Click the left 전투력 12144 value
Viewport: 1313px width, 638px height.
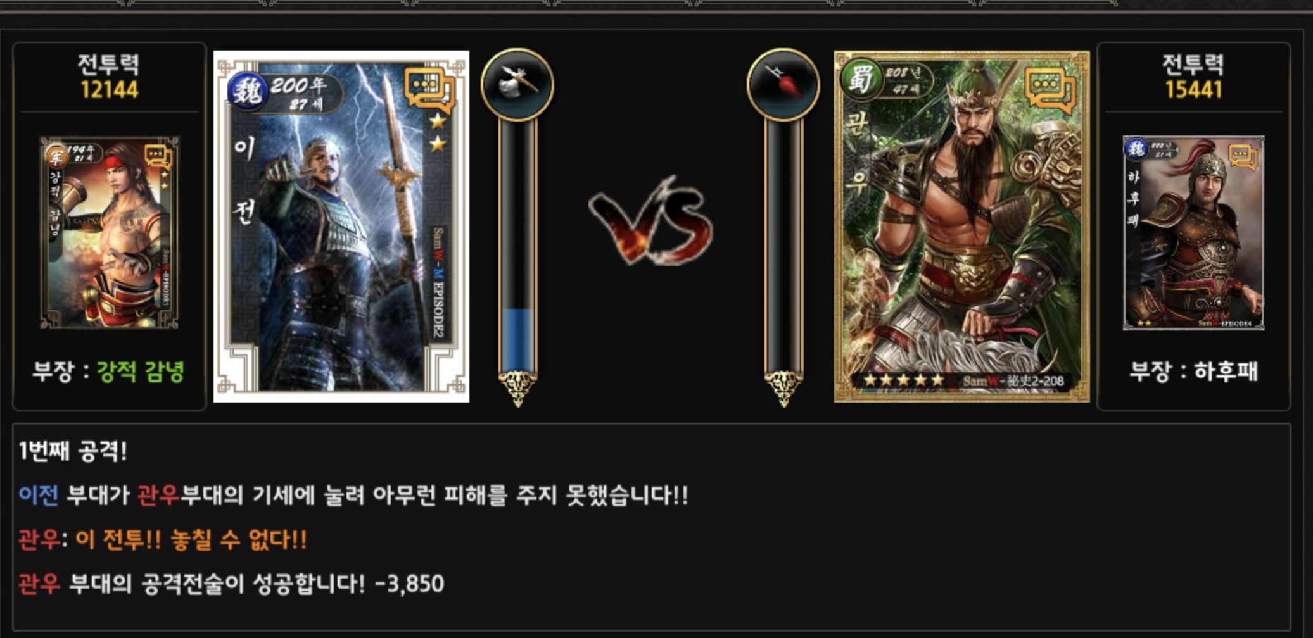[110, 90]
